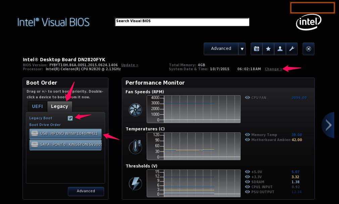This screenshot has height=204, width=339.
Task: Hide Motherboard Ambient temperature line
Action: (x=247, y=140)
